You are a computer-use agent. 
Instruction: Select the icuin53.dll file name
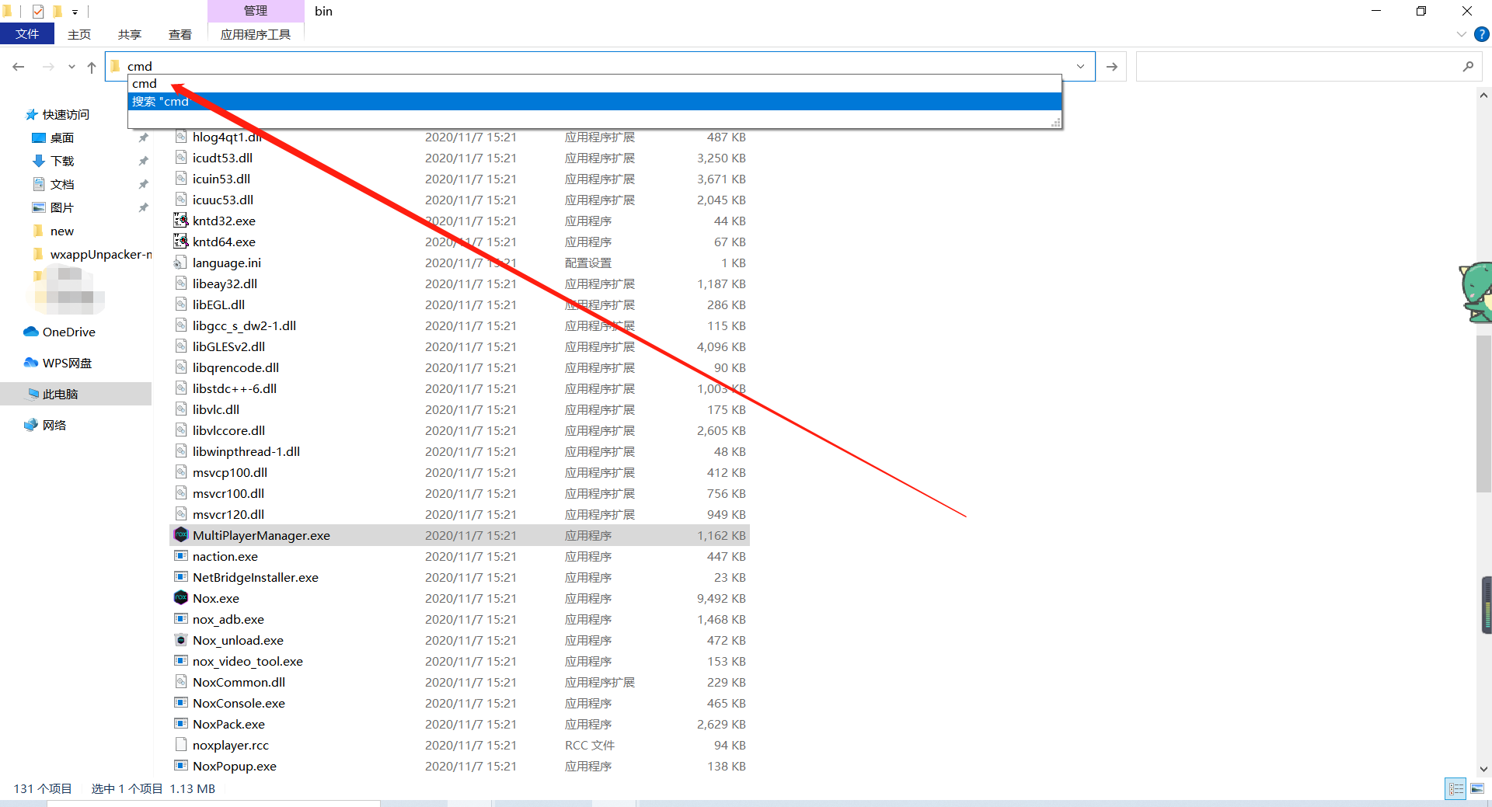(221, 179)
